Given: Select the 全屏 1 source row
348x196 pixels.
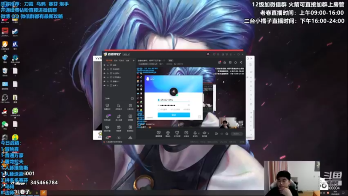Looking at the screenshot, I should click(119, 85).
